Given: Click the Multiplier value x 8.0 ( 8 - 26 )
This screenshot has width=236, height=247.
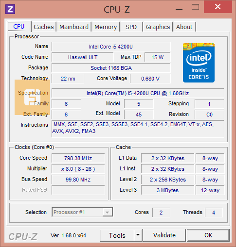Looking at the screenshot, I should pyautogui.click(x=78, y=169).
